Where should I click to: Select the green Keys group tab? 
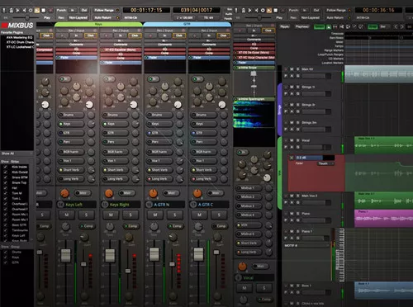pyautogui.click(x=98, y=24)
